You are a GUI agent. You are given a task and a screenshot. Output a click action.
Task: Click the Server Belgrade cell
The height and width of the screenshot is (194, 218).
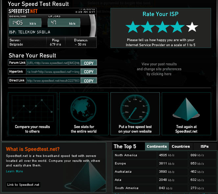[x=27, y=42]
